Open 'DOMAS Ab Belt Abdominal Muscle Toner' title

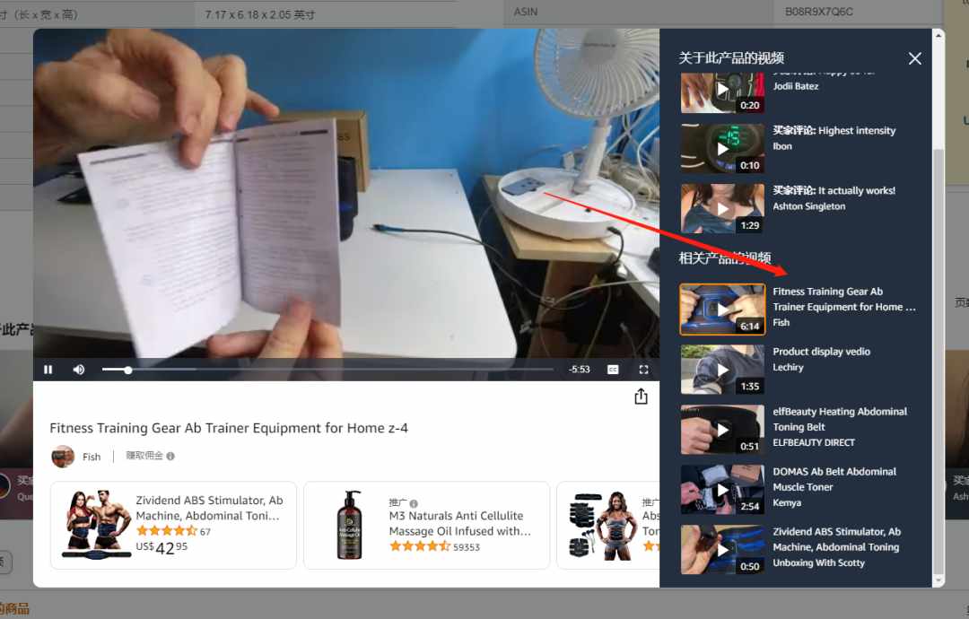[x=834, y=479]
